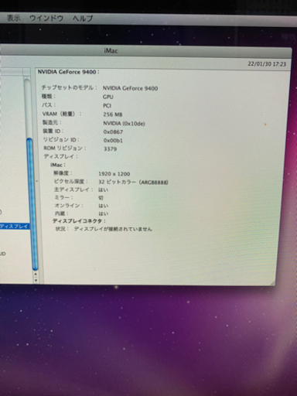297x396 pixels.
Task: Open the ヘルプ menu
Action: [83, 19]
